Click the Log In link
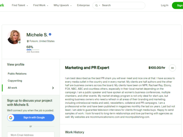This screenshot has height=137, width=183. point(165,5)
